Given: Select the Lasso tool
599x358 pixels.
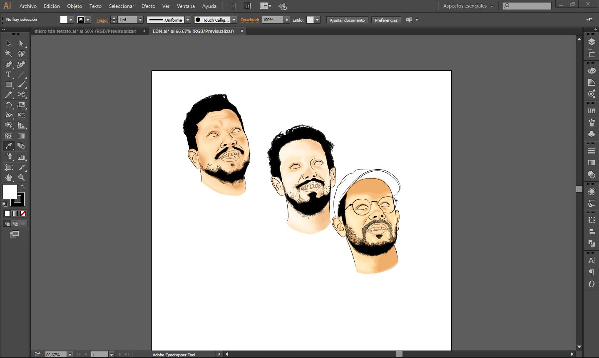Looking at the screenshot, I should (21, 54).
